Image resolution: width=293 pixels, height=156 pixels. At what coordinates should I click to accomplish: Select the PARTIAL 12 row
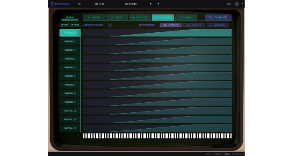[70, 128]
